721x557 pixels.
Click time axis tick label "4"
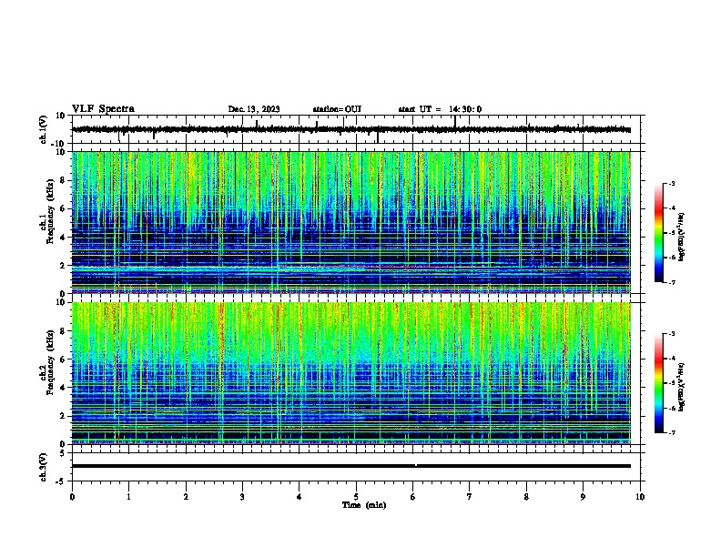pos(300,497)
